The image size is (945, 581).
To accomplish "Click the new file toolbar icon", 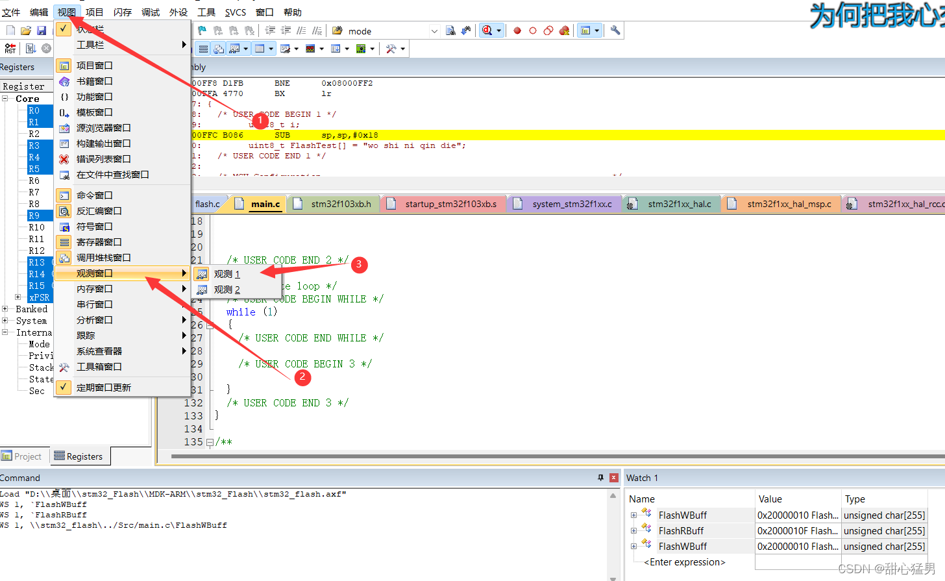I will [x=10, y=31].
